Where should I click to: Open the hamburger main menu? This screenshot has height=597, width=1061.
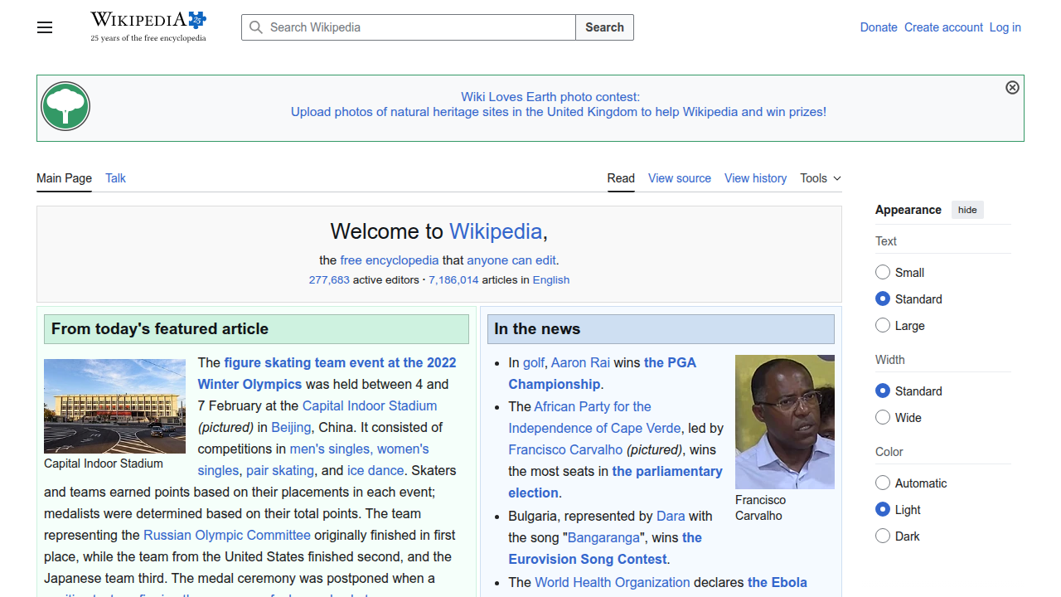[45, 27]
